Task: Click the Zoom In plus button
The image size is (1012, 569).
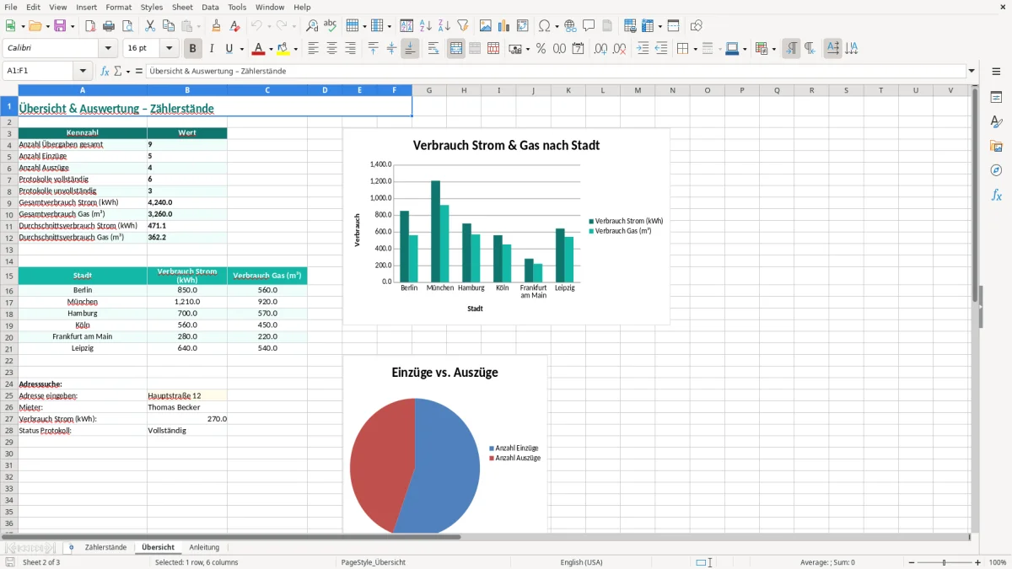Action: coord(978,562)
